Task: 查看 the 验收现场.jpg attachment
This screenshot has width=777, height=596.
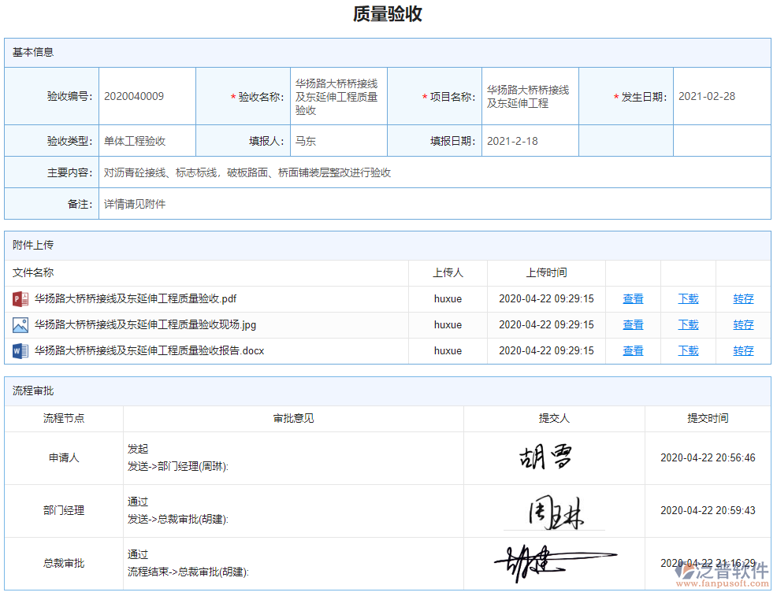Action: coord(632,324)
